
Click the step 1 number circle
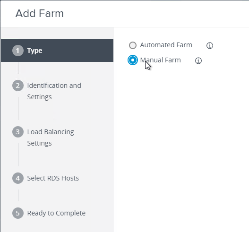point(18,51)
